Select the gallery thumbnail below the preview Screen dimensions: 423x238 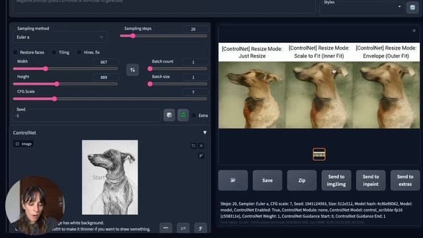pyautogui.click(x=319, y=154)
